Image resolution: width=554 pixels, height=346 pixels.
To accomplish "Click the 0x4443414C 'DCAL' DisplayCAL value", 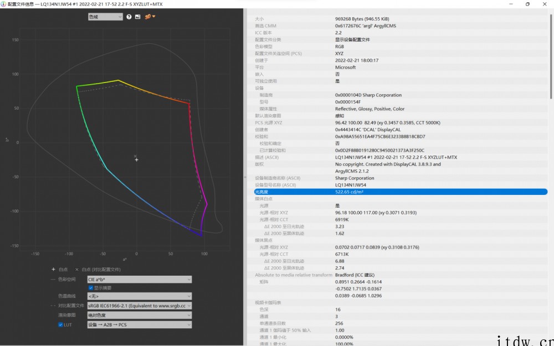I will pos(367,130).
